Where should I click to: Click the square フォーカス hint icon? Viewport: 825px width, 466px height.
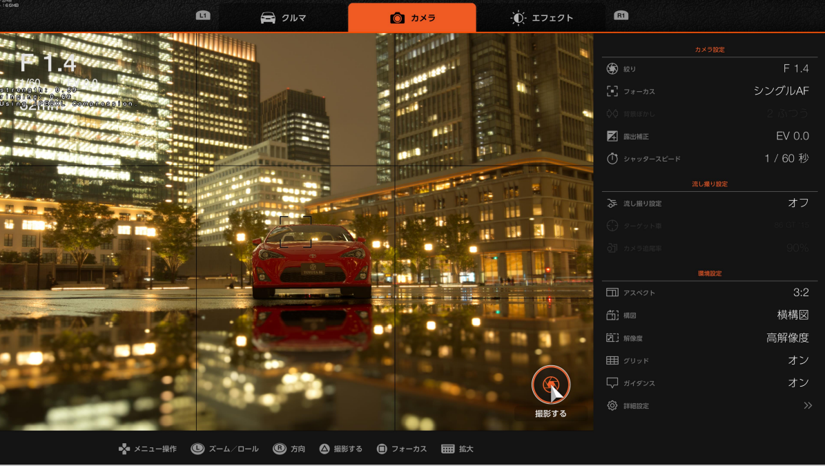pyautogui.click(x=382, y=449)
